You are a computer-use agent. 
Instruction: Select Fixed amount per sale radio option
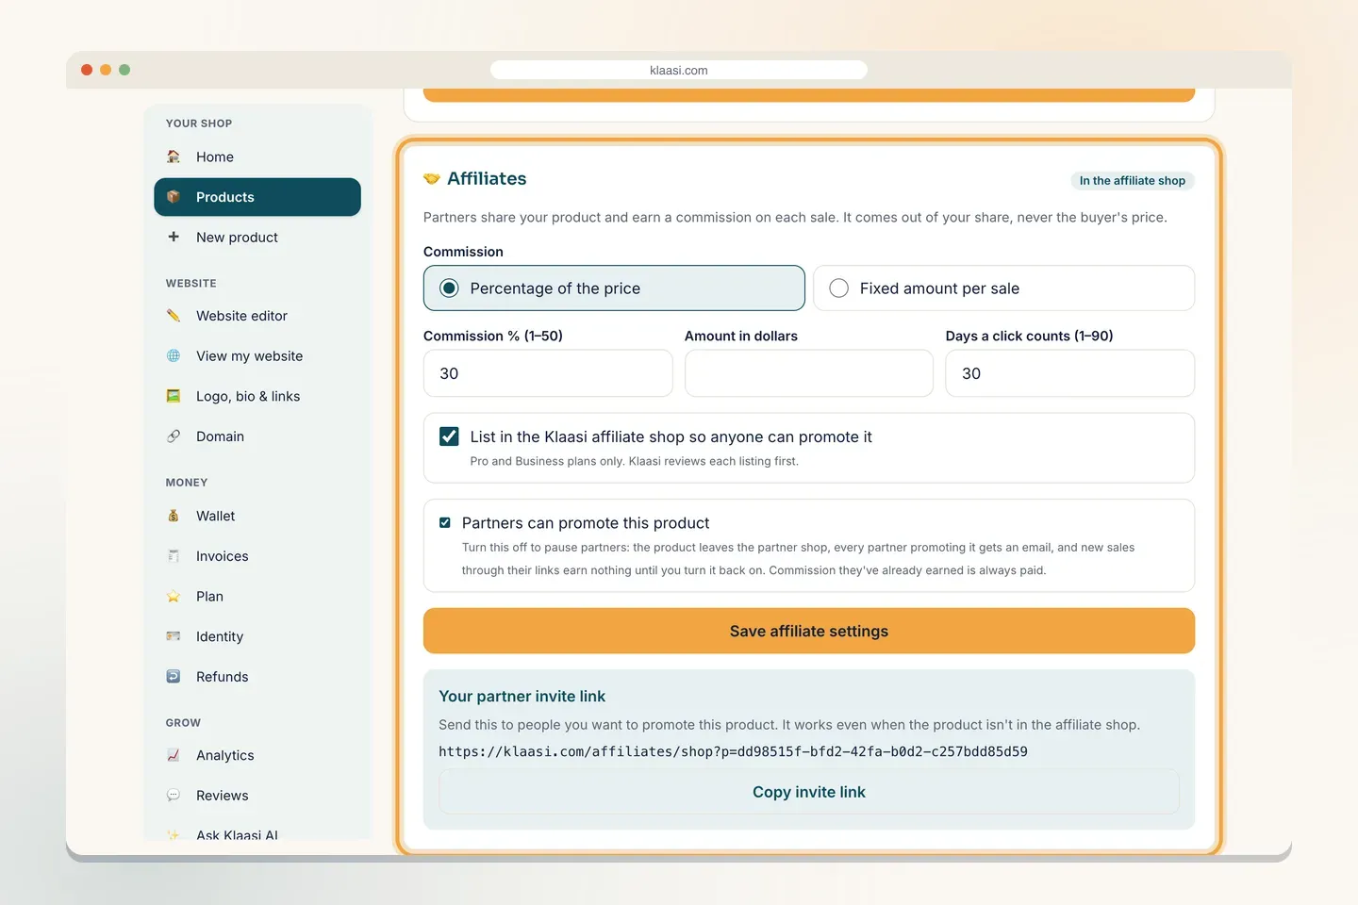point(1003,288)
